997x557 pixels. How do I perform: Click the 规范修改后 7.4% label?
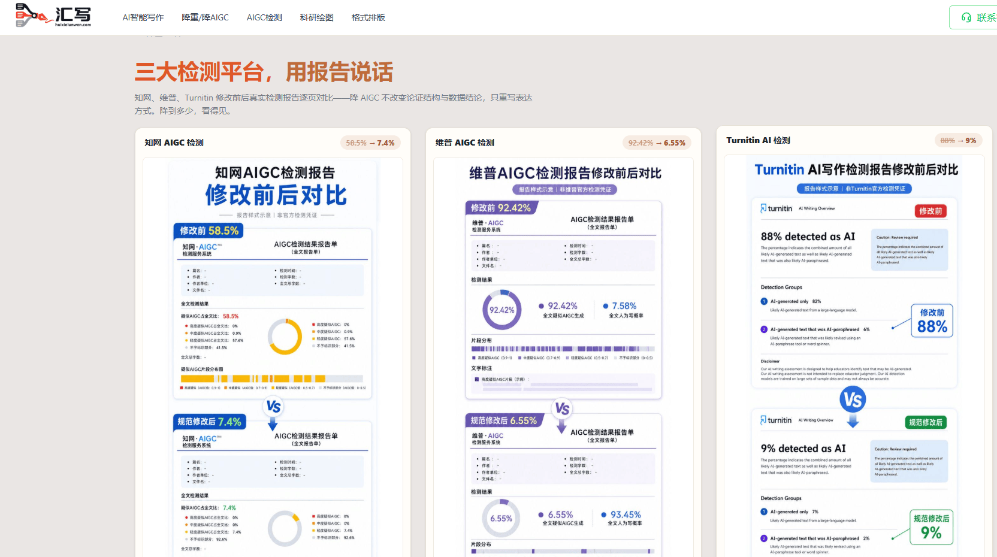pos(209,422)
